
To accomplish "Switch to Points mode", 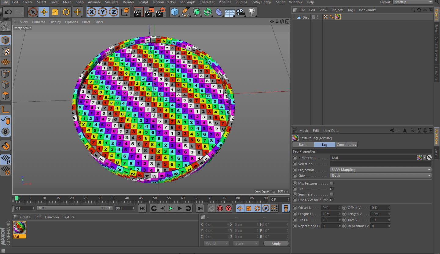I will pos(5,73).
